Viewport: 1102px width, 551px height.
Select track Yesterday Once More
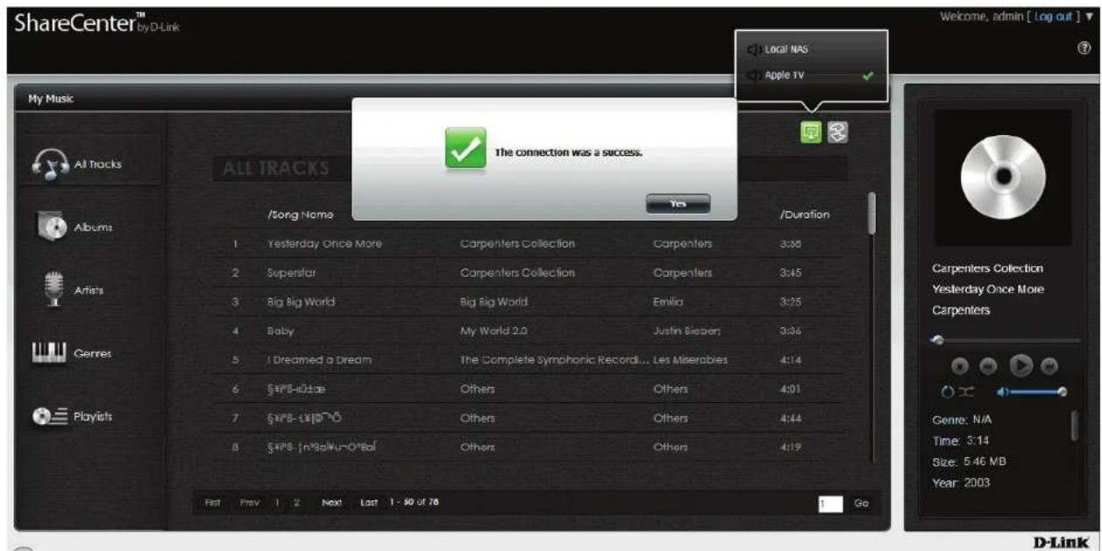tap(324, 244)
